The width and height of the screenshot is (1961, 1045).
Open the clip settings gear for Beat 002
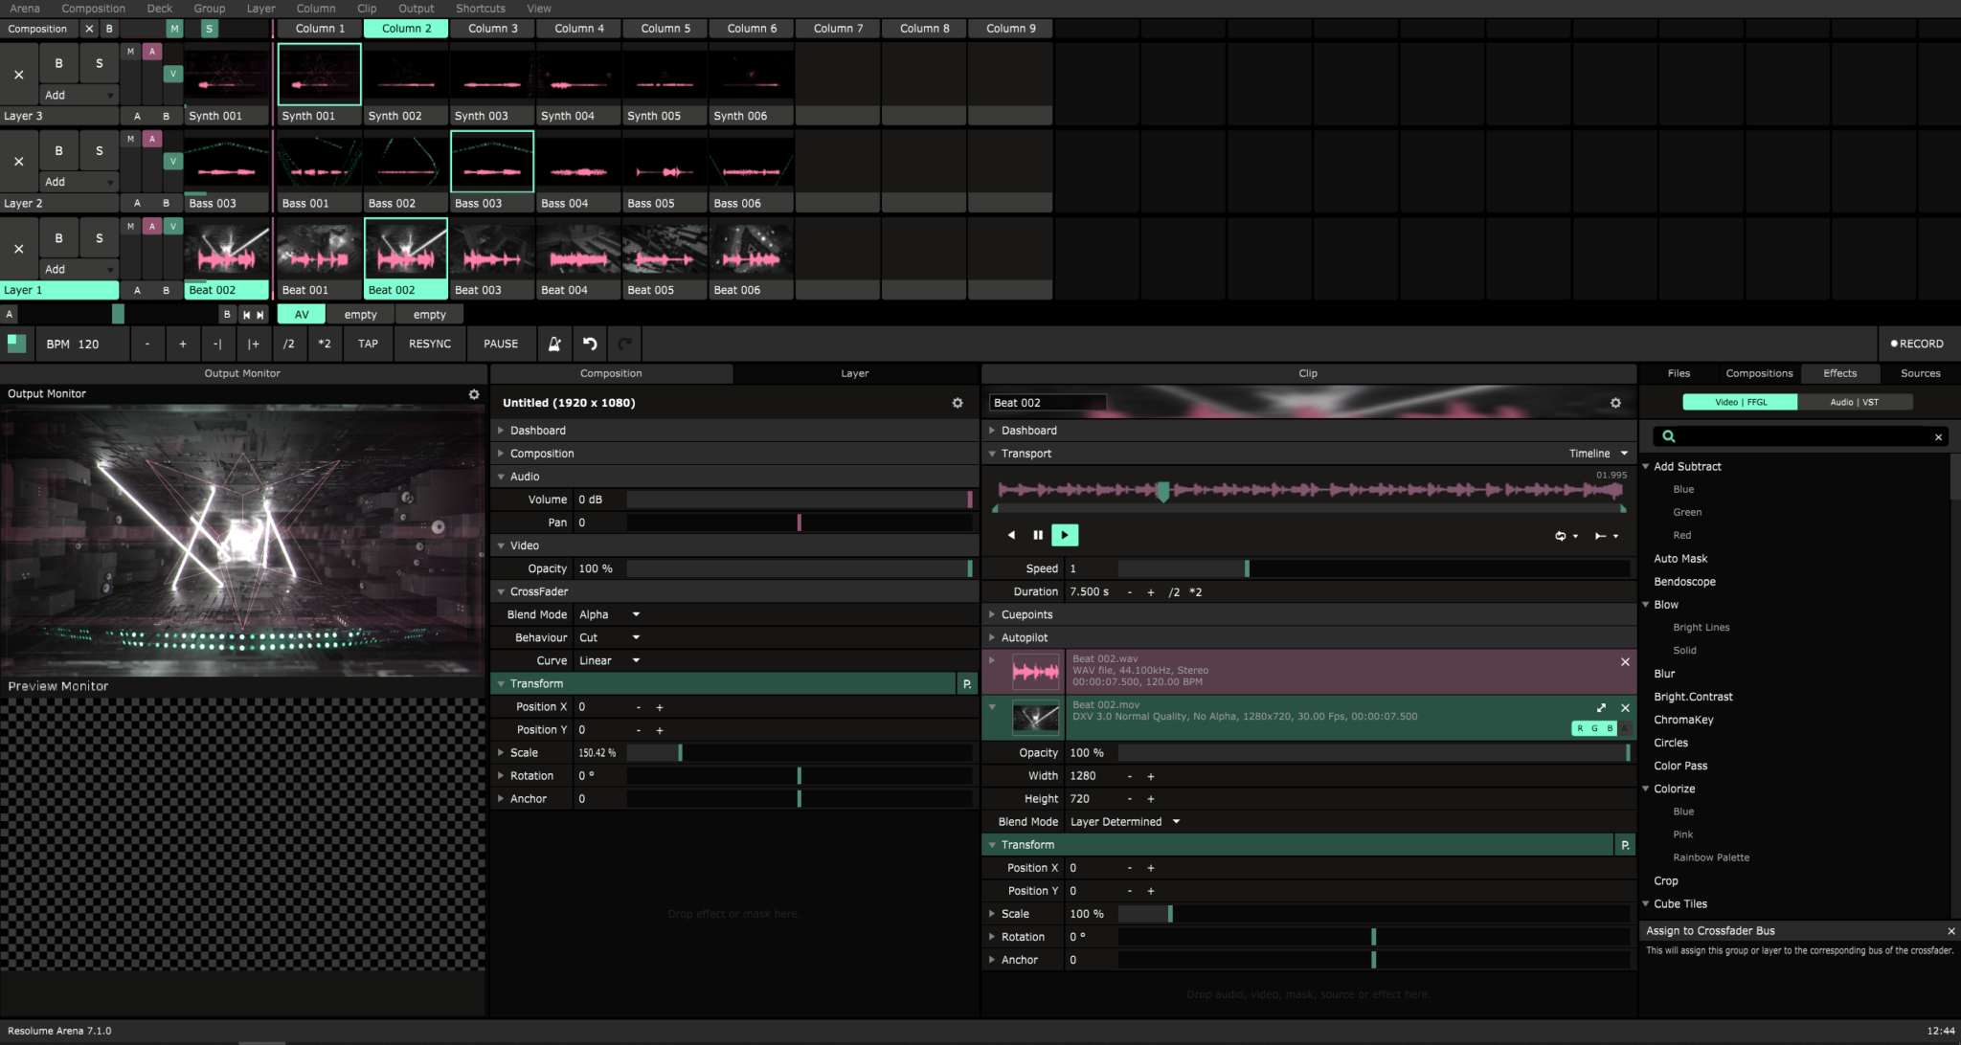click(x=1615, y=403)
